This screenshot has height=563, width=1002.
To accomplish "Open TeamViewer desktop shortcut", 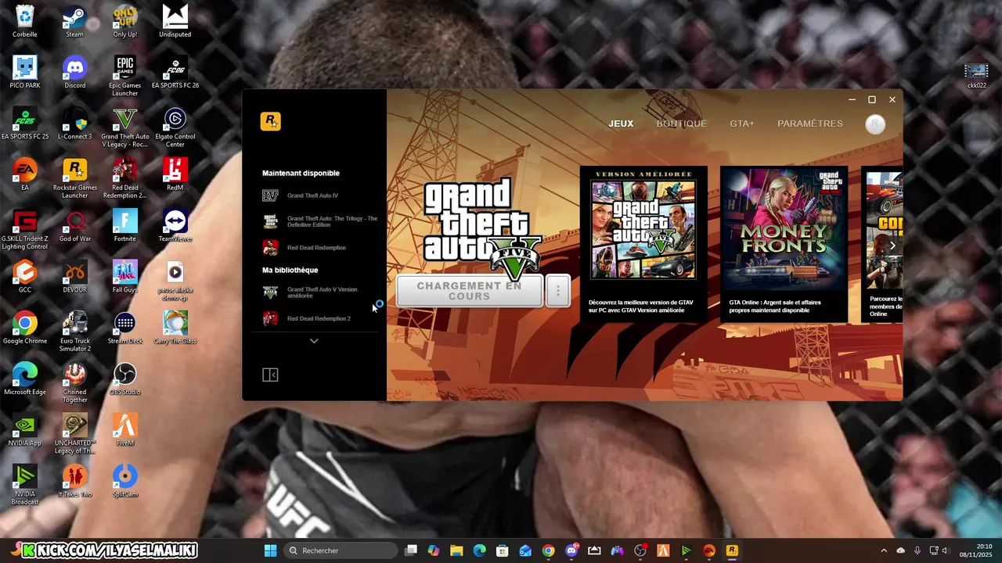I will [x=175, y=225].
